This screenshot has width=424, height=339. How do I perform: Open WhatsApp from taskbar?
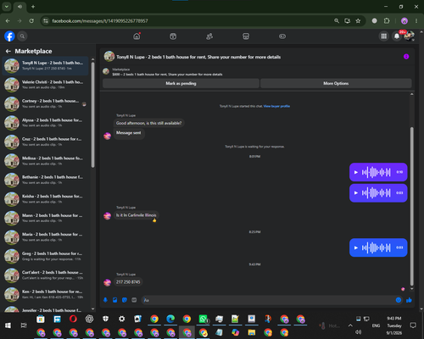tap(204, 319)
